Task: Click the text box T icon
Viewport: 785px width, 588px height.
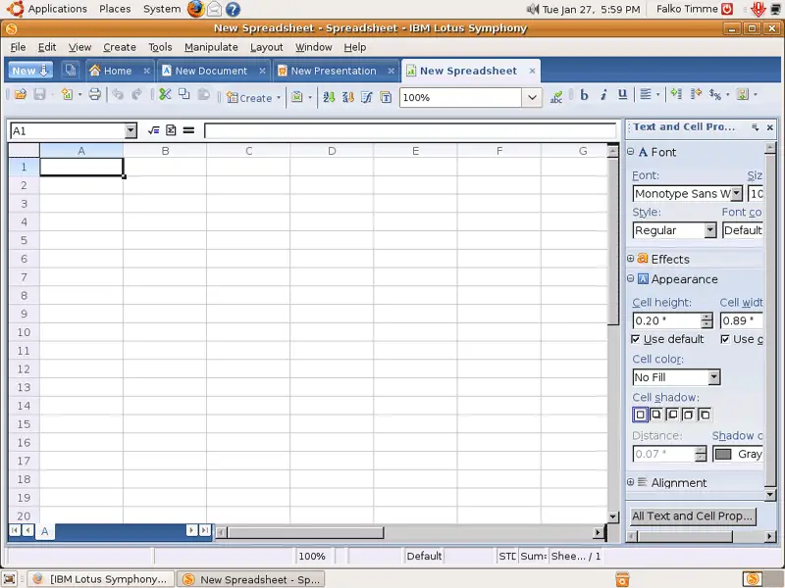Action: pyautogui.click(x=386, y=97)
